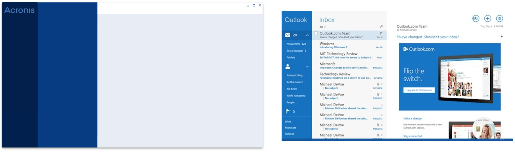
Task: Minimize the Acronis window
Action: (248, 6)
